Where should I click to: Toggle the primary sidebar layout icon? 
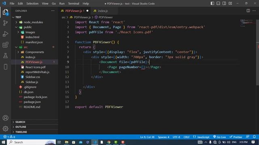212,4
